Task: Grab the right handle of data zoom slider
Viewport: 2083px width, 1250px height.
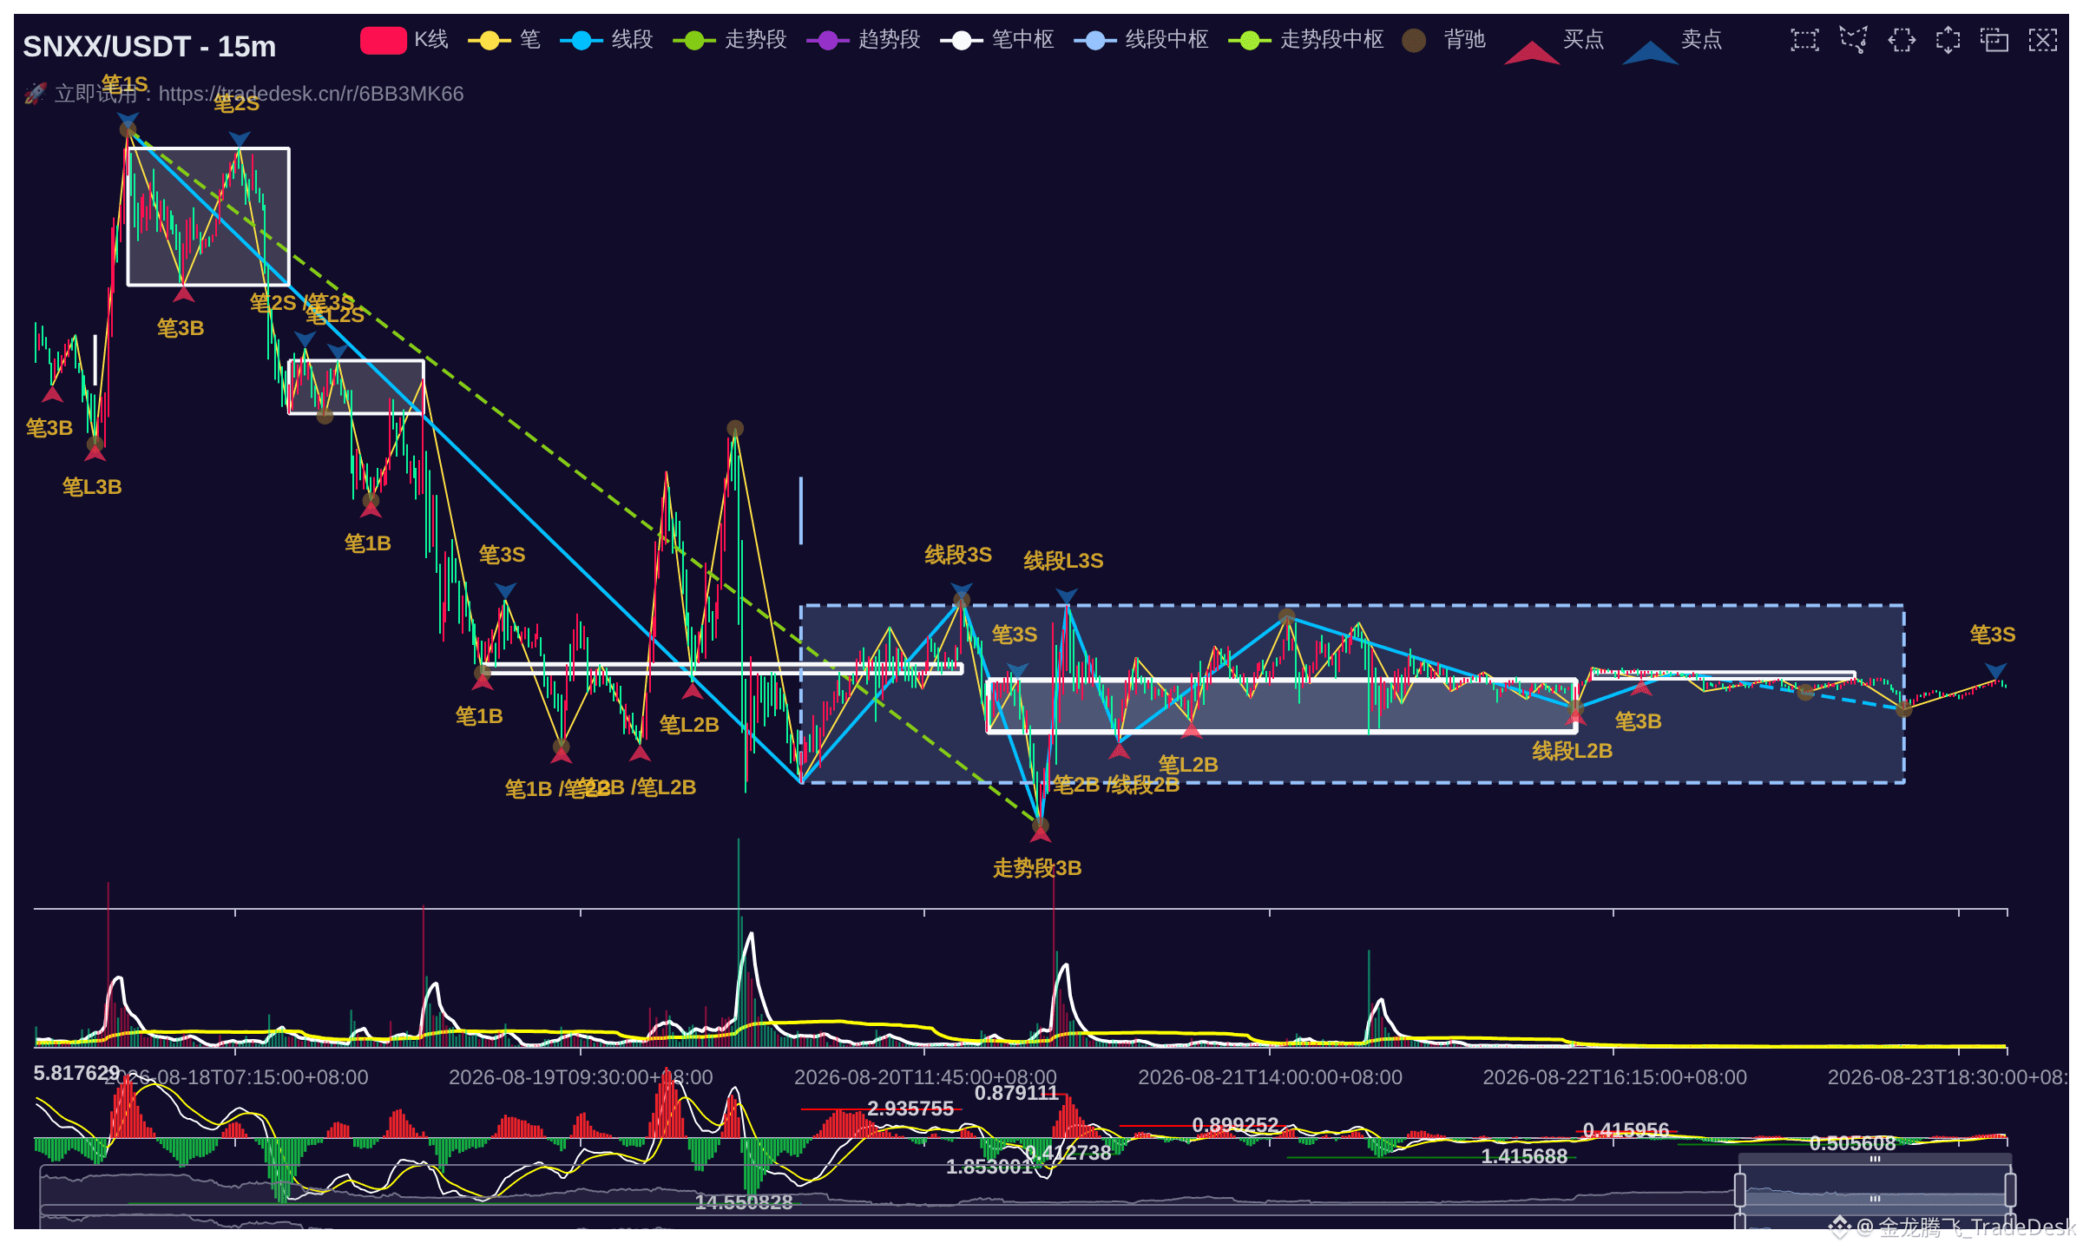Action: click(x=2010, y=1189)
